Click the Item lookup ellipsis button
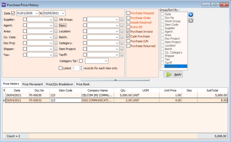Viewport: 231px width, 142px height. click(x=122, y=25)
